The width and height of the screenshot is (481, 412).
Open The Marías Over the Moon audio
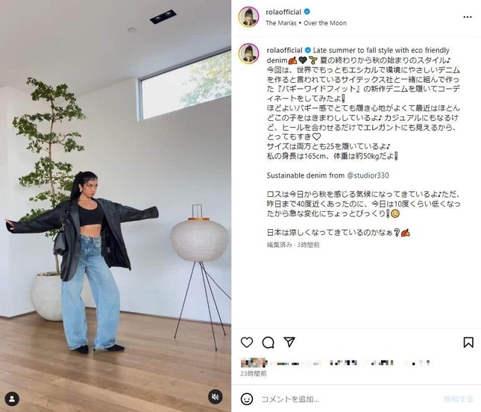point(306,23)
